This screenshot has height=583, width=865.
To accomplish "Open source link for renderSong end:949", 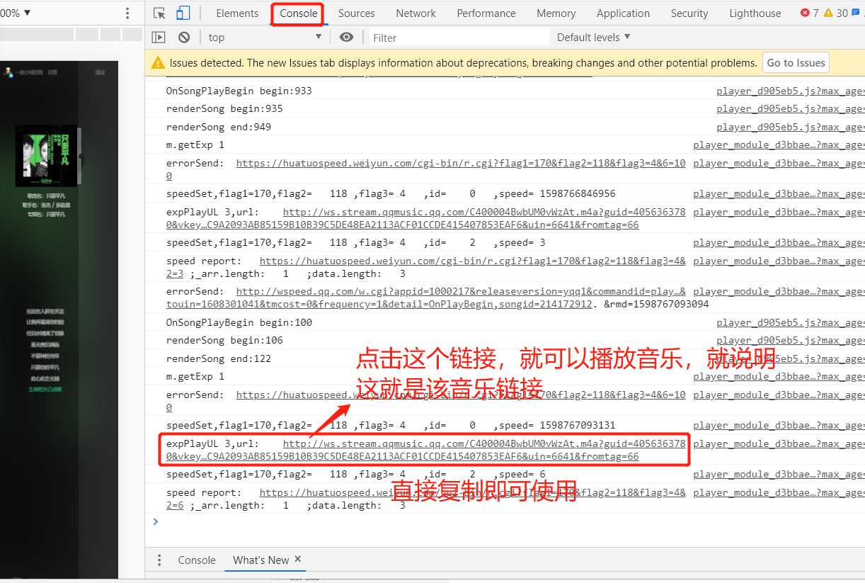I will (x=790, y=128).
